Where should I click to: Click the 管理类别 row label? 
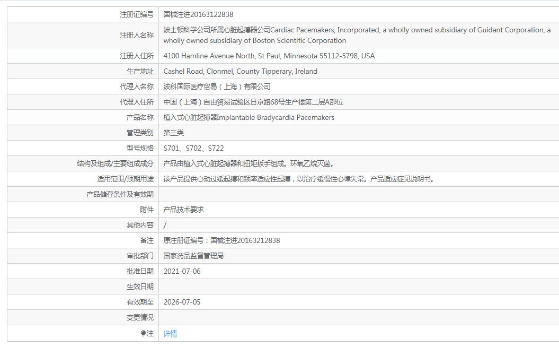click(x=140, y=133)
